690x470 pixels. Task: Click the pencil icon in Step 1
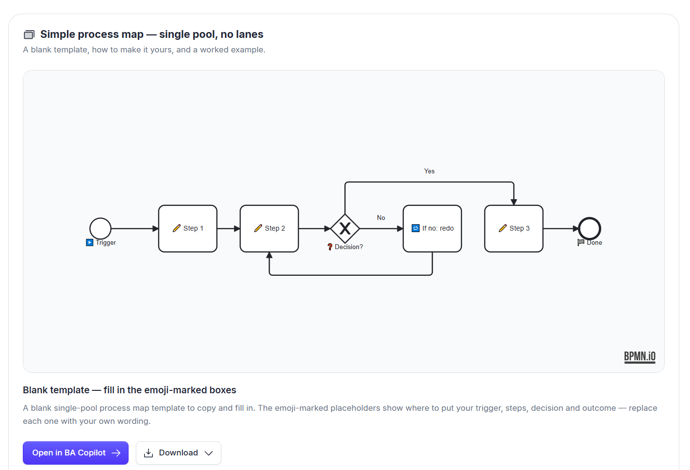[177, 228]
